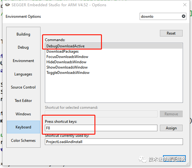Select FocusDownloadsWindow command
This screenshot has height=168, width=192.
pyautogui.click(x=114, y=57)
